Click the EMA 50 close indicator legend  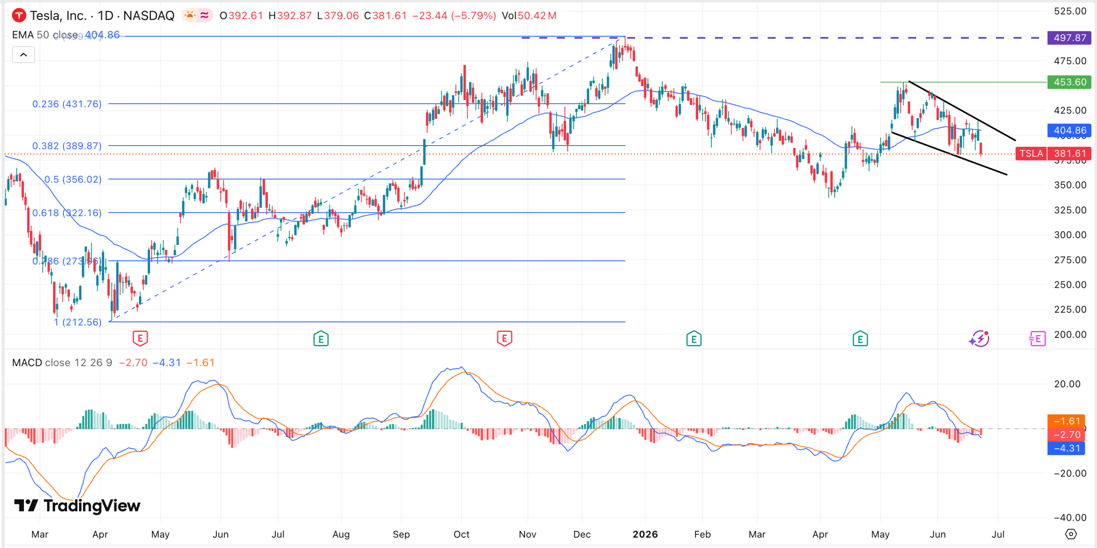coord(66,35)
